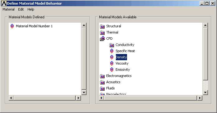
Task: Click the Electromagnetics folder icon
Action: point(102,76)
